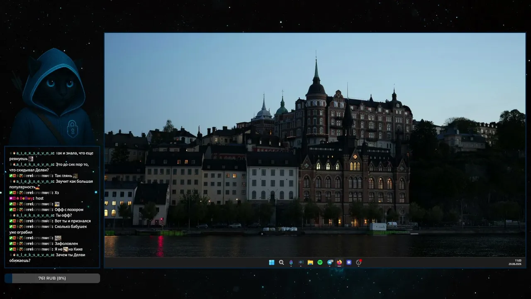
Task: Open Spotify from the taskbar
Action: tap(320, 262)
